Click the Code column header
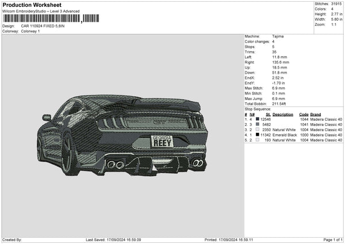The image size is (345, 244). (304, 114)
